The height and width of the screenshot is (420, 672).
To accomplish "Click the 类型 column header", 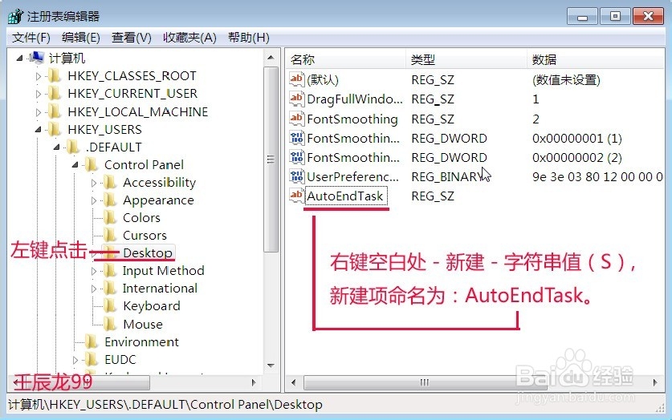I will tap(466, 59).
